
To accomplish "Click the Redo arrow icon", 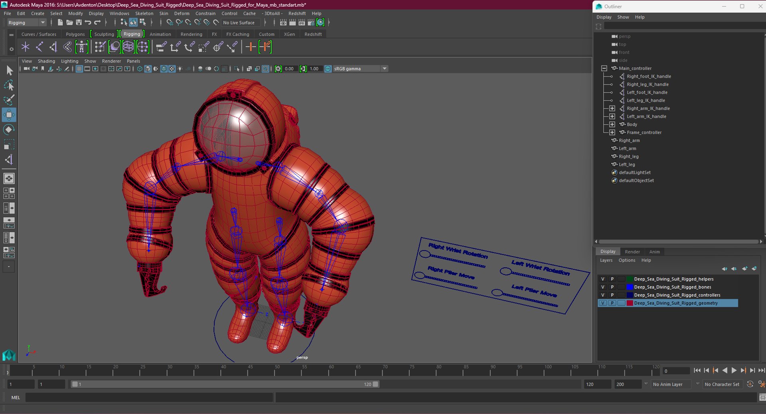I will click(x=97, y=22).
